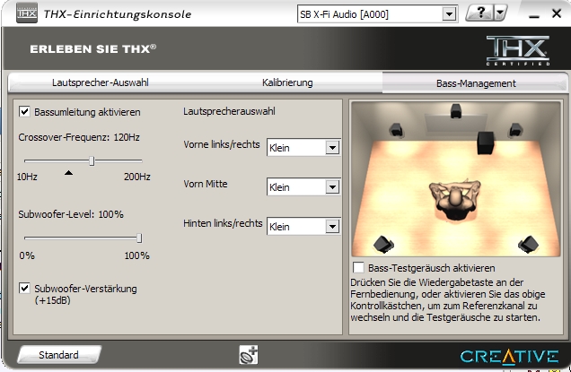Click the THX app icon in title bar

click(x=27, y=13)
